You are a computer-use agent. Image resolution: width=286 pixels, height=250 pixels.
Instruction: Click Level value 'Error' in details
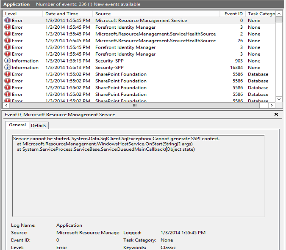(62, 247)
